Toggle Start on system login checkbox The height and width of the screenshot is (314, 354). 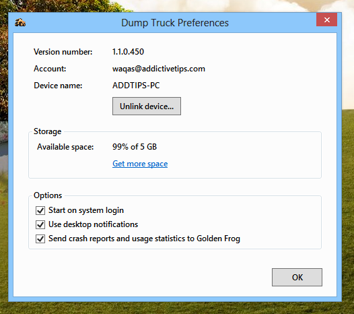tap(40, 210)
